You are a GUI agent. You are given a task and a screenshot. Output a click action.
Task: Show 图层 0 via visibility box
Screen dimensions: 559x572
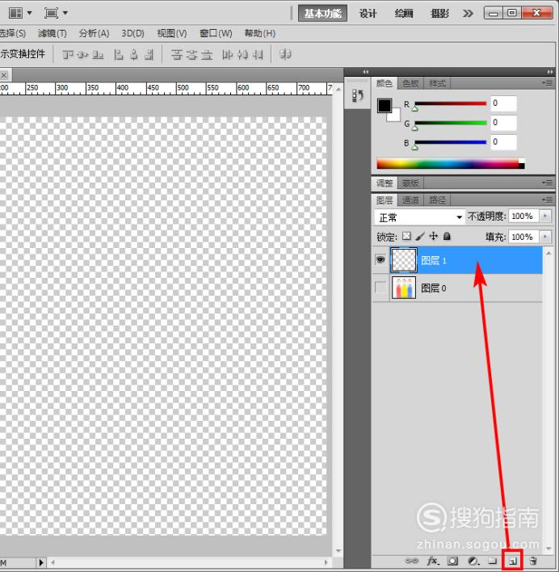coord(380,288)
